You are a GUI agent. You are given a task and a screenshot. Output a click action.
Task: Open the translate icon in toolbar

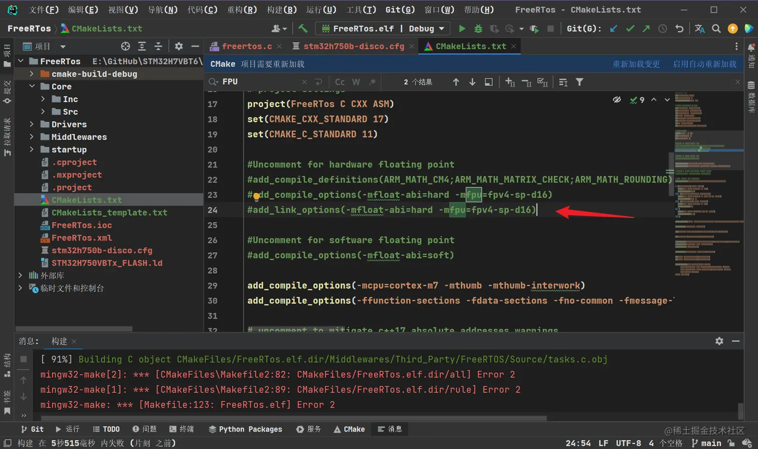pyautogui.click(x=700, y=29)
